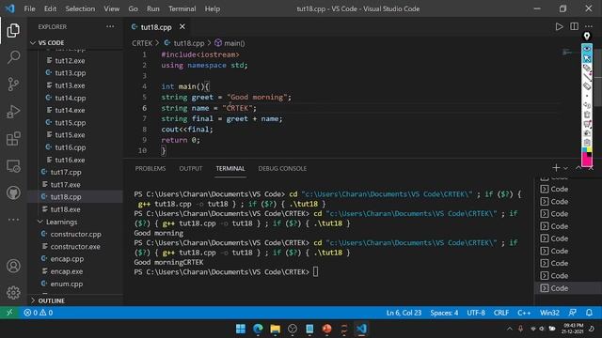
Task: Open the Accounts menu icon
Action: tap(13, 266)
